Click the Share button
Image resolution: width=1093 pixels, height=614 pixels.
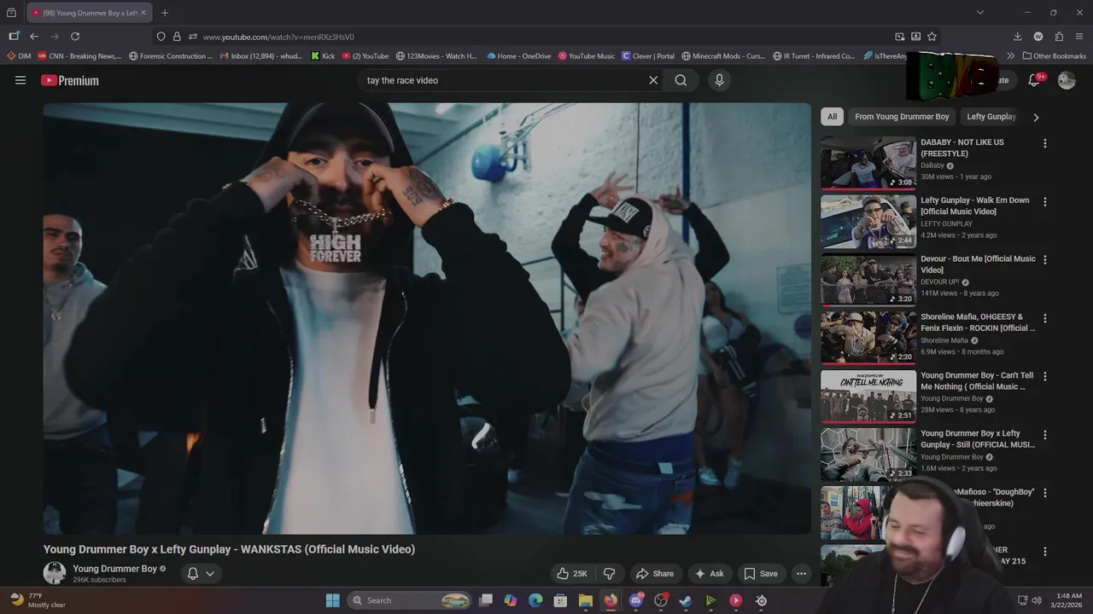point(655,574)
